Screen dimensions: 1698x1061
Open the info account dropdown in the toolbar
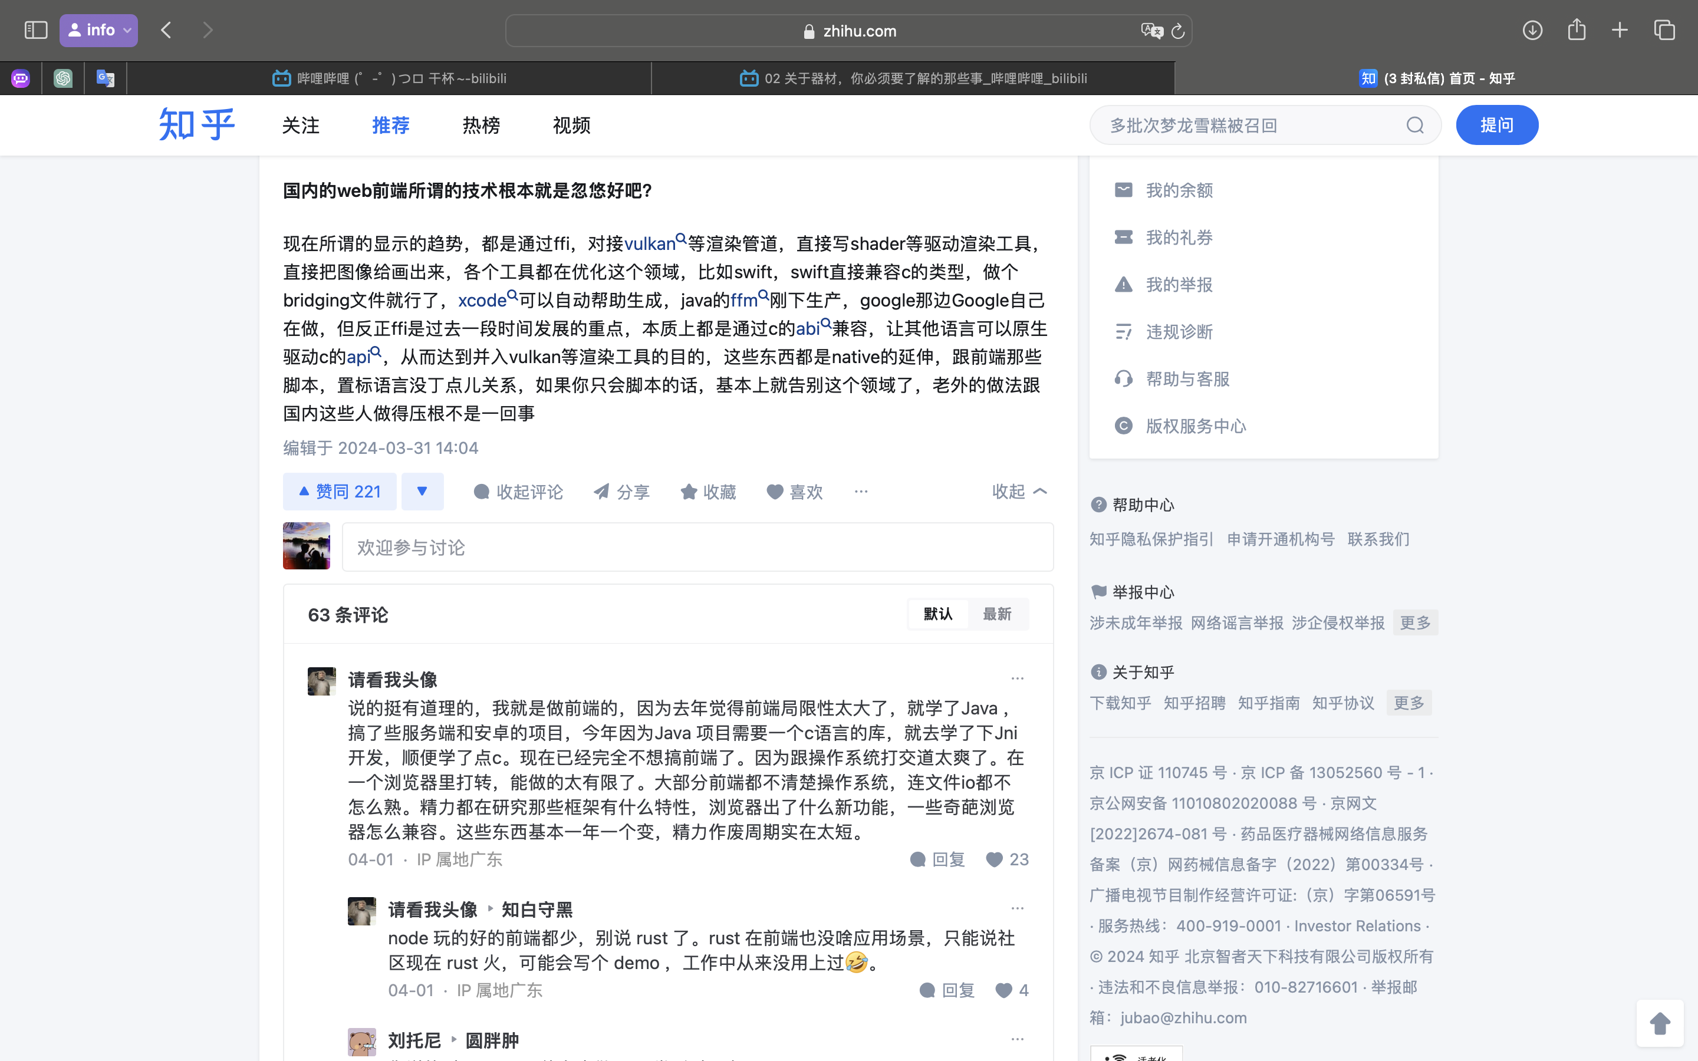tap(98, 30)
